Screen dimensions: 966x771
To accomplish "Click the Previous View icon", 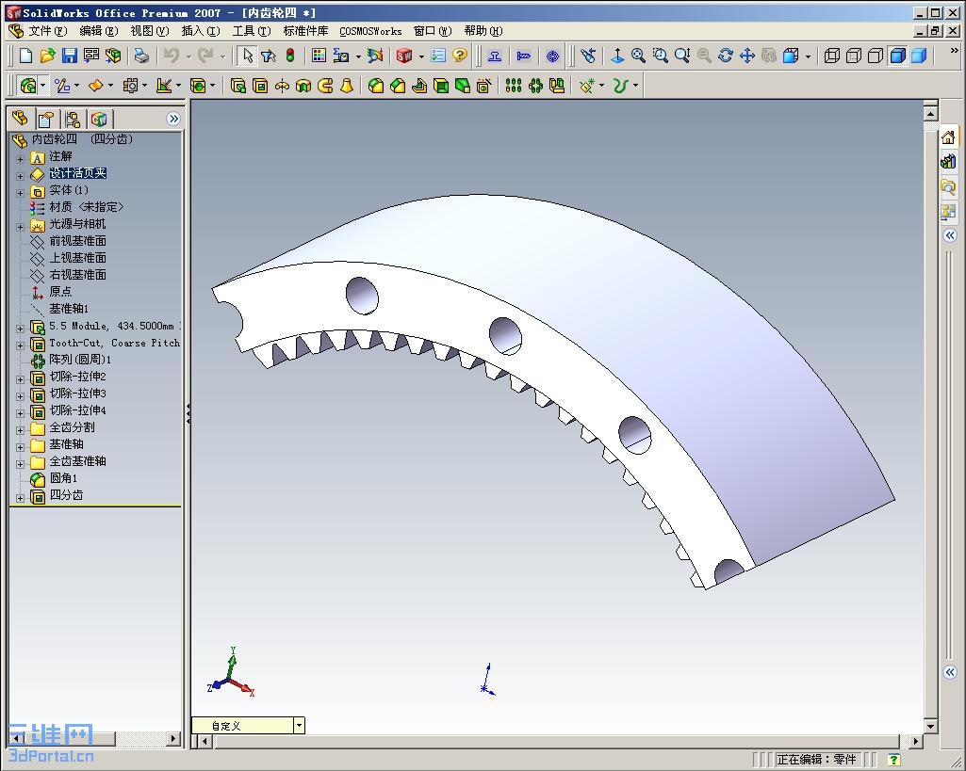I will pyautogui.click(x=588, y=56).
